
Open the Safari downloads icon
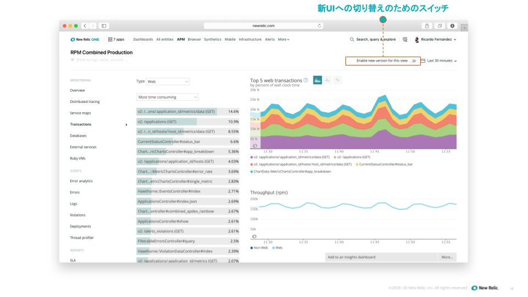coord(452,26)
